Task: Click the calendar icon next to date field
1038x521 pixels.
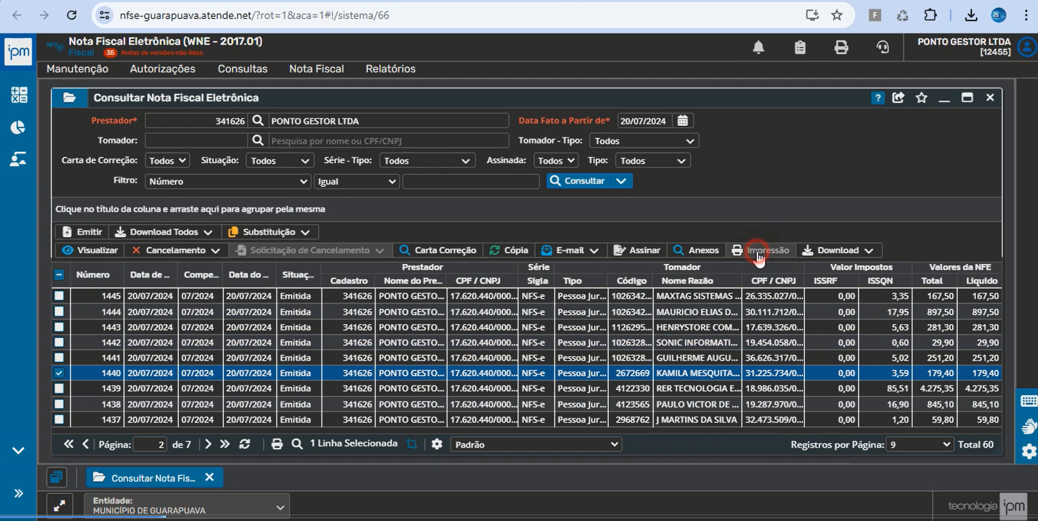Action: click(683, 121)
